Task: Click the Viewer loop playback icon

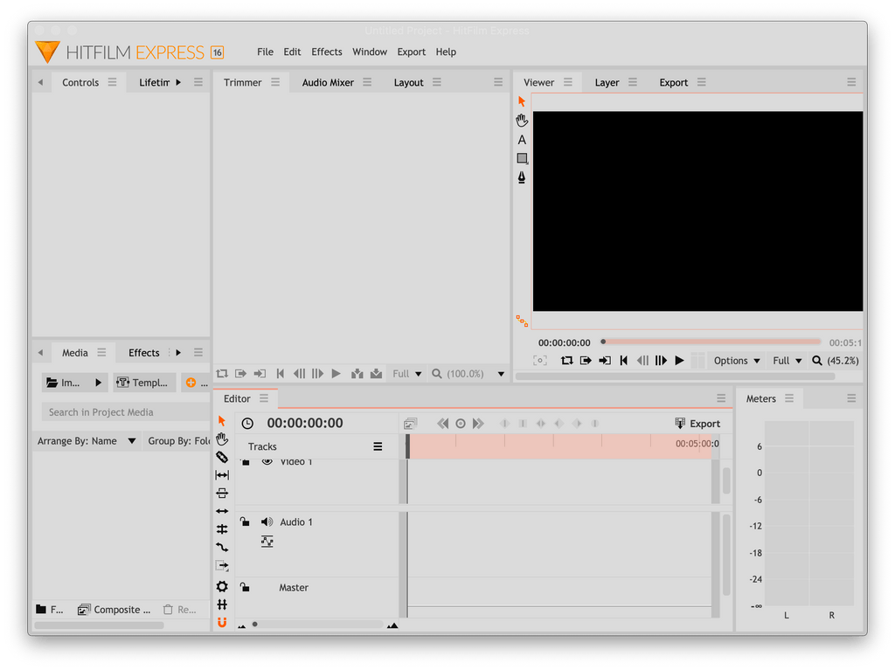Action: [566, 361]
